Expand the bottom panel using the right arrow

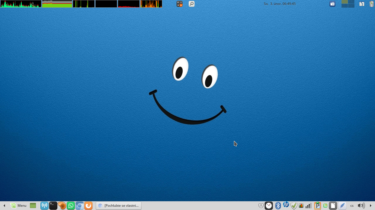pos(371,206)
